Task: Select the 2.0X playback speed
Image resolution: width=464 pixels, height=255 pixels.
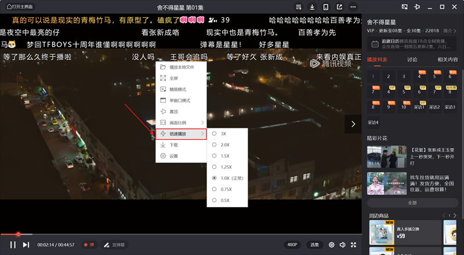Action: [227, 145]
